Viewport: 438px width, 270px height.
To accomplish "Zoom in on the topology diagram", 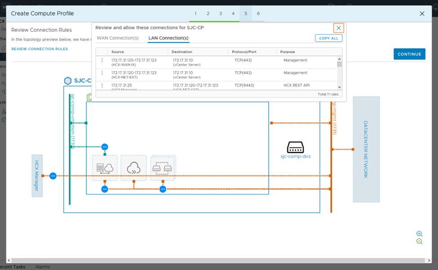I will 419,234.
